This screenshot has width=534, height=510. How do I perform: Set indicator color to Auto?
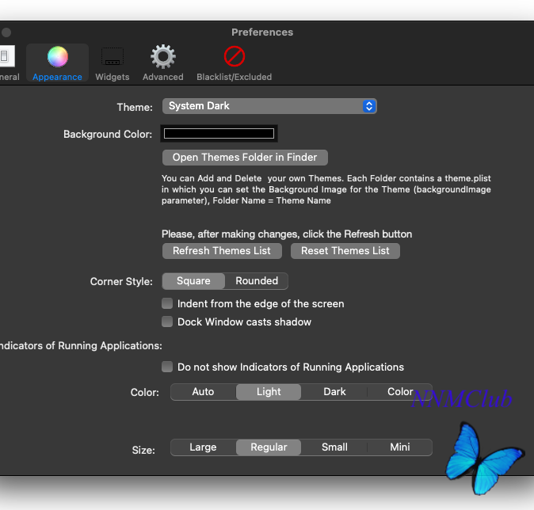pyautogui.click(x=203, y=392)
